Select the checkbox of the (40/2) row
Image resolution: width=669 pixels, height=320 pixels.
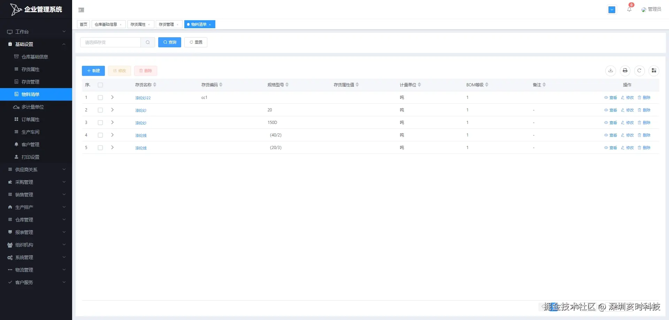[100, 135]
